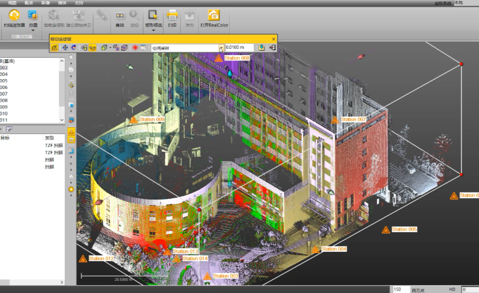Screen dimensions: 479x293
Task: Open the 扫描浏览器 (Scan Explorer)
Action: 14,17
